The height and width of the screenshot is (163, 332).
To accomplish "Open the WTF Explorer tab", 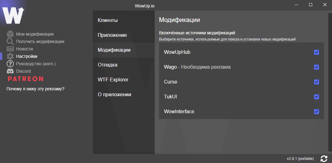I will pos(124,79).
